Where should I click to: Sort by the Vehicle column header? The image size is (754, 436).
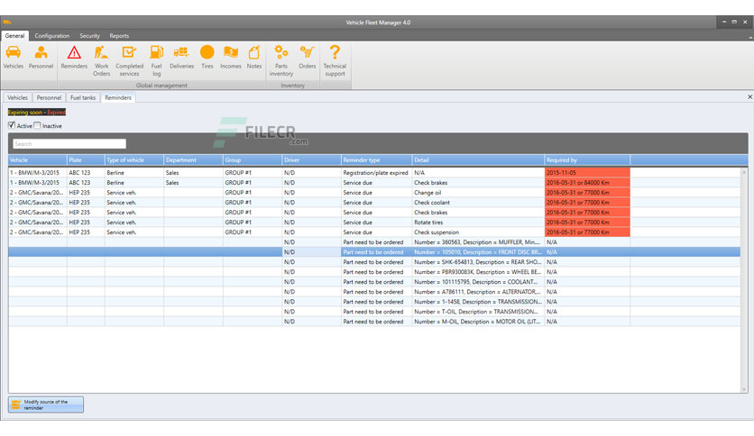click(x=38, y=160)
